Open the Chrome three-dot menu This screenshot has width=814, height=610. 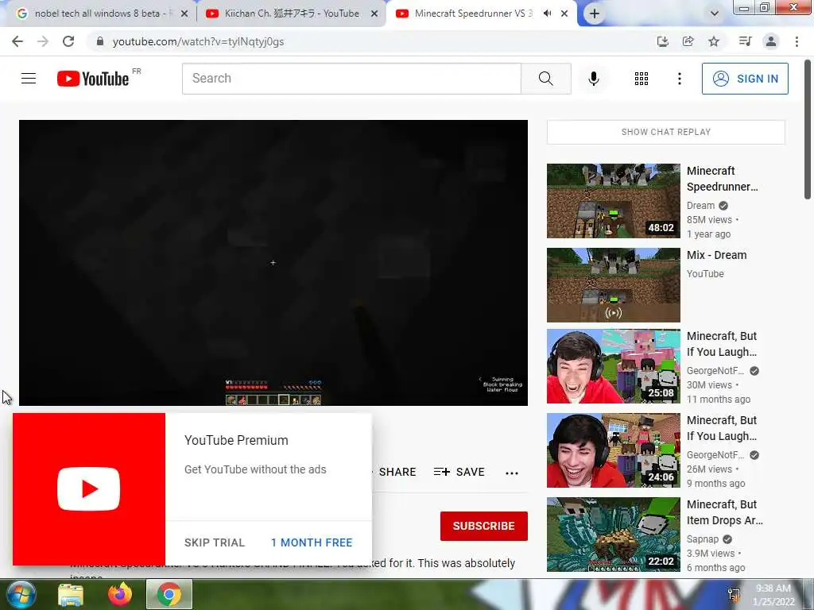pyautogui.click(x=797, y=41)
